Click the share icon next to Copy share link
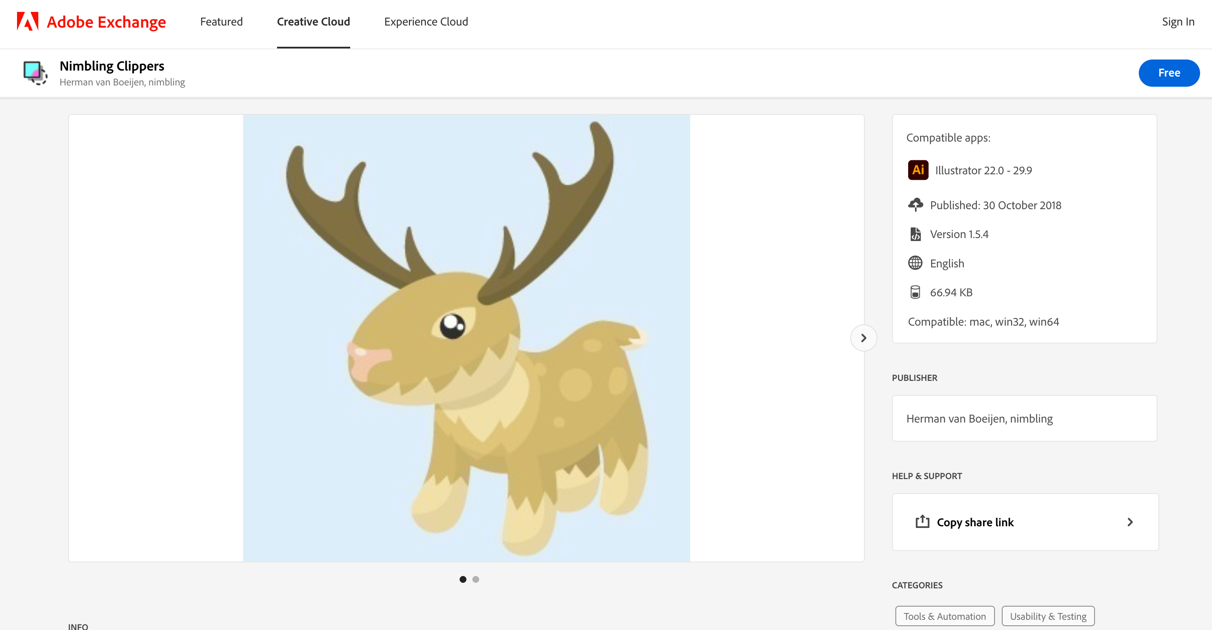Viewport: 1212px width, 630px height. click(923, 522)
